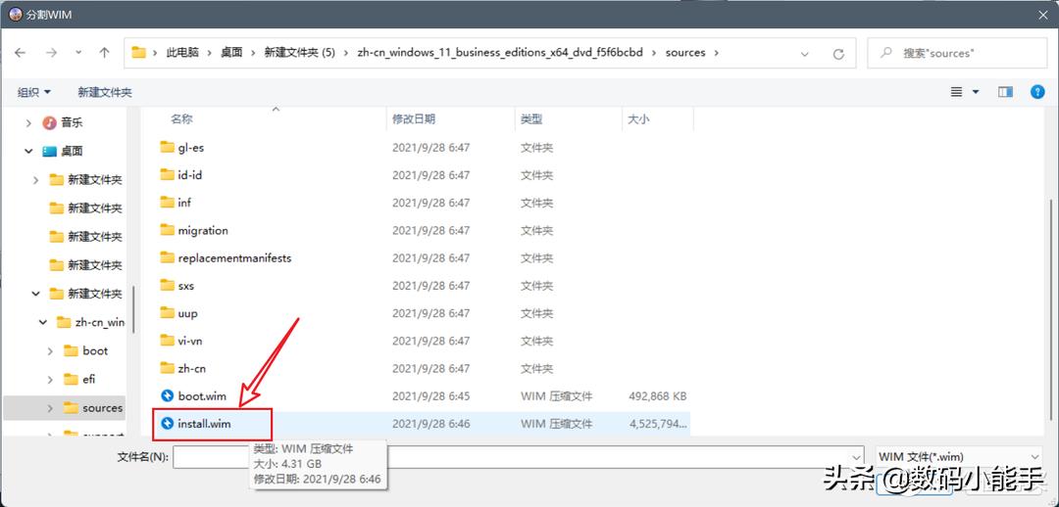Collapse zh-cn_win folder in tree

(42, 322)
